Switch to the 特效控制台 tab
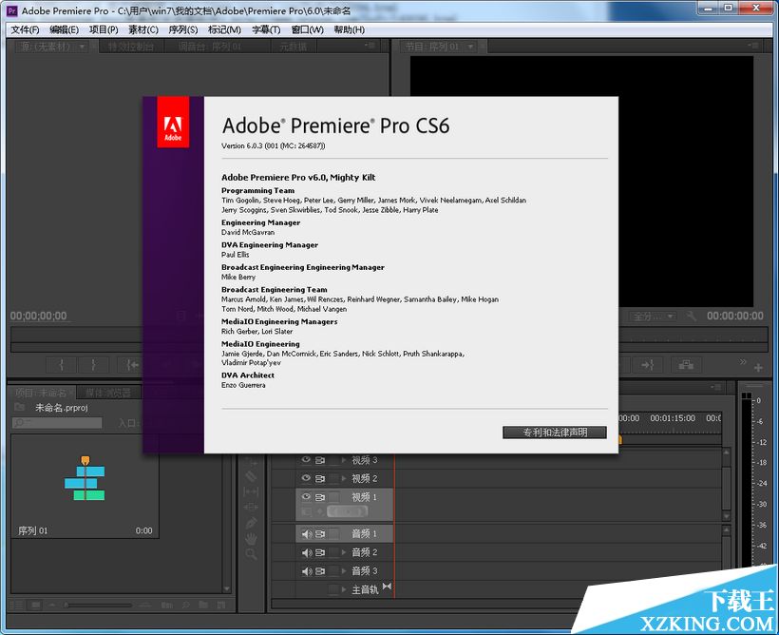 click(x=131, y=47)
